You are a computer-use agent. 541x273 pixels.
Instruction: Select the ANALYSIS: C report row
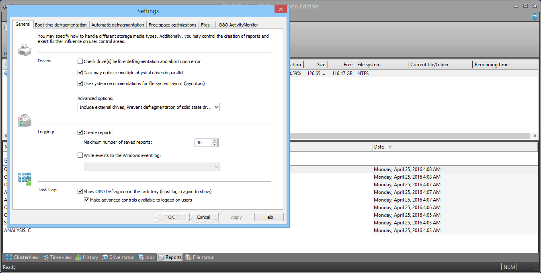(17, 230)
